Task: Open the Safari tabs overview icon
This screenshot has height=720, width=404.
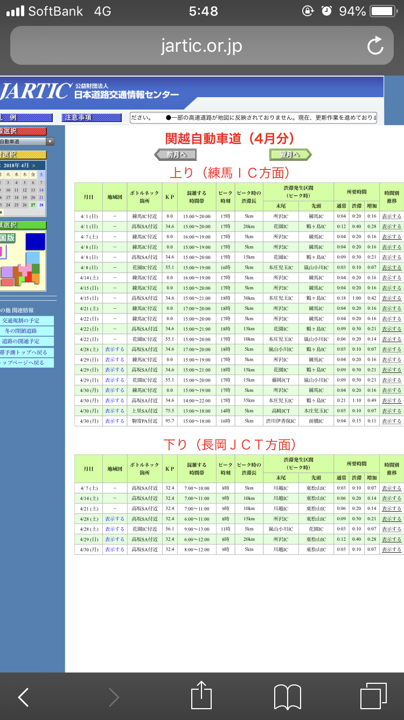Action: pyautogui.click(x=373, y=696)
